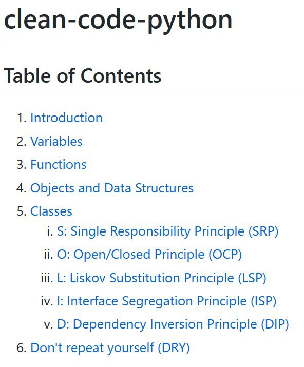The width and height of the screenshot is (304, 367).
Task: Click list number 4 before Objects link
Action: point(22,188)
